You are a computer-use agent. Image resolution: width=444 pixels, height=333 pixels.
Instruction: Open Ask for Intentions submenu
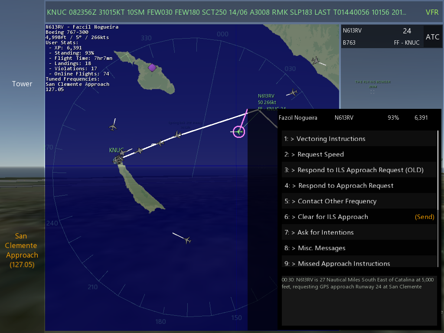click(x=359, y=232)
